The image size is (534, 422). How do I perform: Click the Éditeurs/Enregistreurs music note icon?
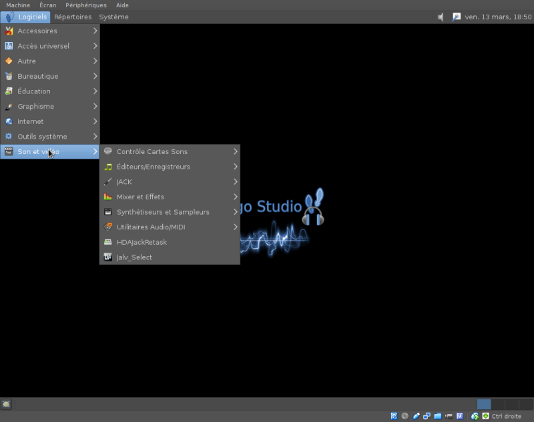[x=108, y=167]
